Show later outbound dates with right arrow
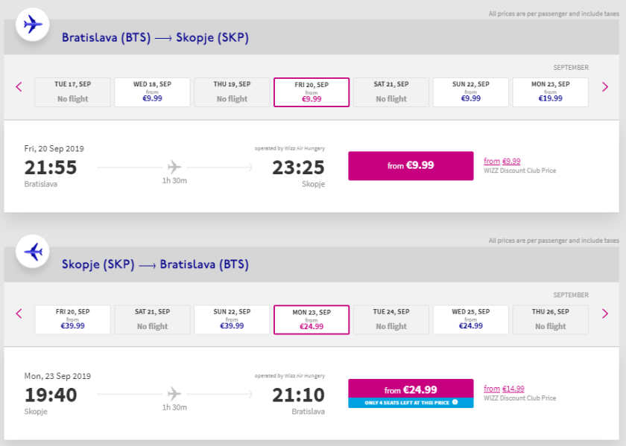Viewport: 626px width, 446px height. tap(605, 87)
